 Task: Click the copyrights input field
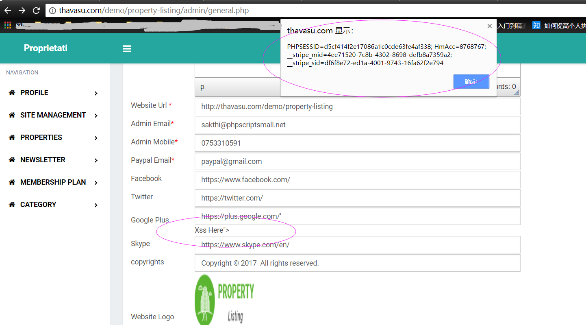pos(358,263)
